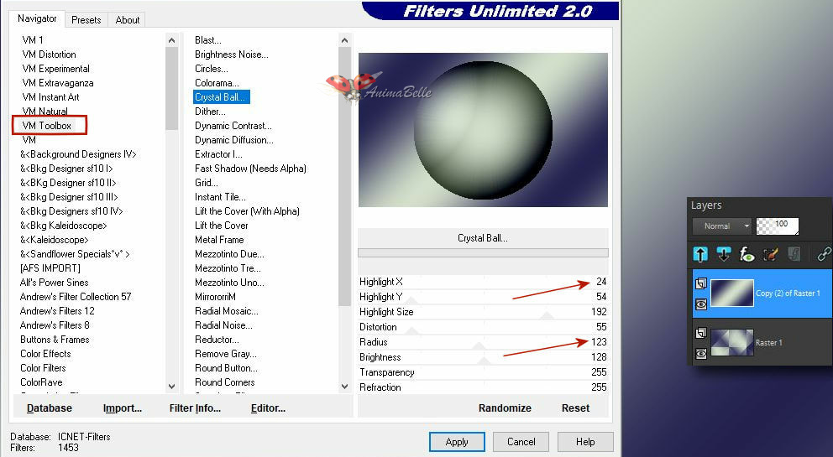The width and height of the screenshot is (833, 457).
Task: Select the Blast... filter
Action: [x=207, y=40]
